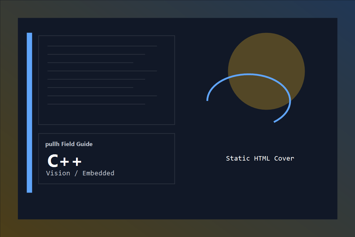The width and height of the screenshot is (355, 237).
Task: Select the pullh Field Guide label
Action: (69, 144)
